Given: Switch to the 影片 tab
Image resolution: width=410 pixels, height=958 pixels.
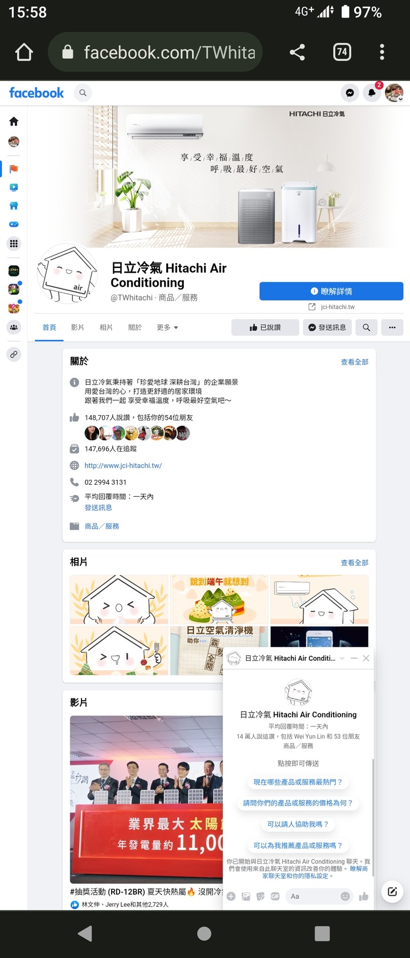Looking at the screenshot, I should [x=77, y=327].
